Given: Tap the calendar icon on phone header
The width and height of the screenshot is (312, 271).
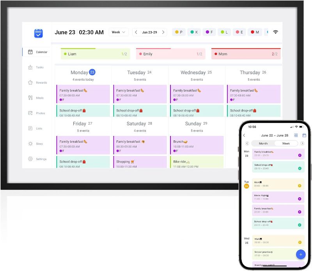Looking at the screenshot, I should (x=304, y=135).
